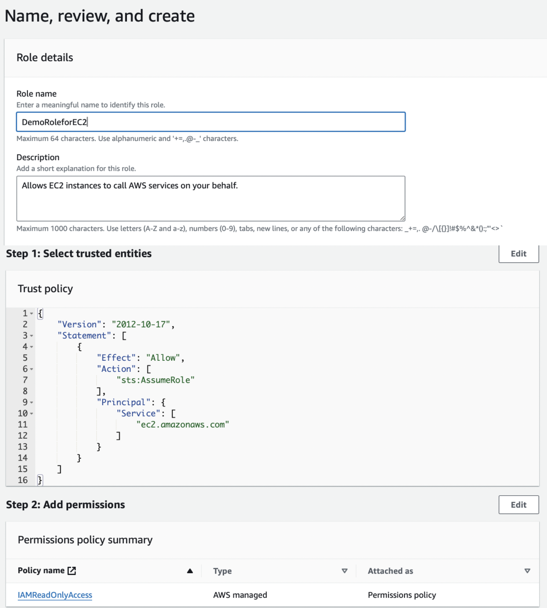Click the ec2.amazonaws.com line in trust policy
Screen dimensions: 547x608
tap(182, 424)
